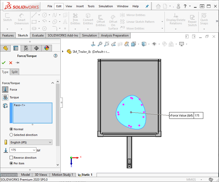The image size is (219, 182).
Task: Open the DimXpertManager crosshair tab
Action: [36, 48]
